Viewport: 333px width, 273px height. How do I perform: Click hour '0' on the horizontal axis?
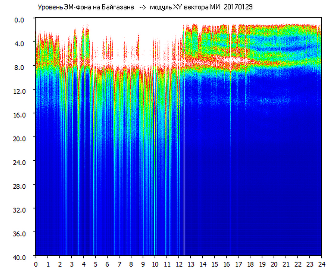tap(36, 264)
